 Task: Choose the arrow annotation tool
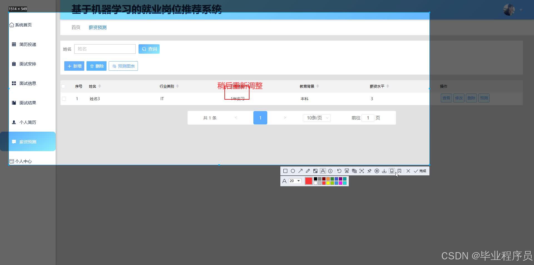(300, 171)
